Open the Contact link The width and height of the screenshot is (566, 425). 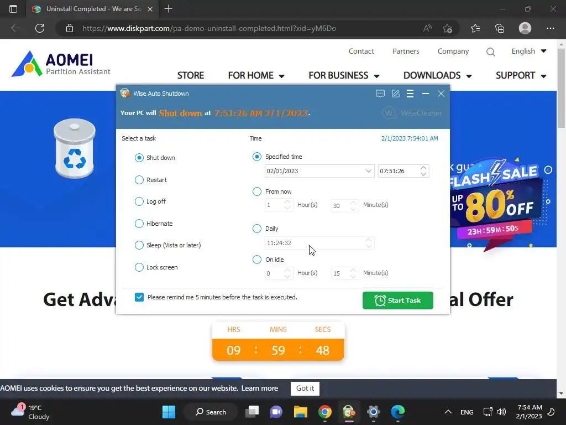coord(361,51)
